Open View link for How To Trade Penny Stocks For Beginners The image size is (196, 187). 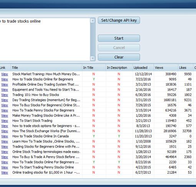(5, 110)
